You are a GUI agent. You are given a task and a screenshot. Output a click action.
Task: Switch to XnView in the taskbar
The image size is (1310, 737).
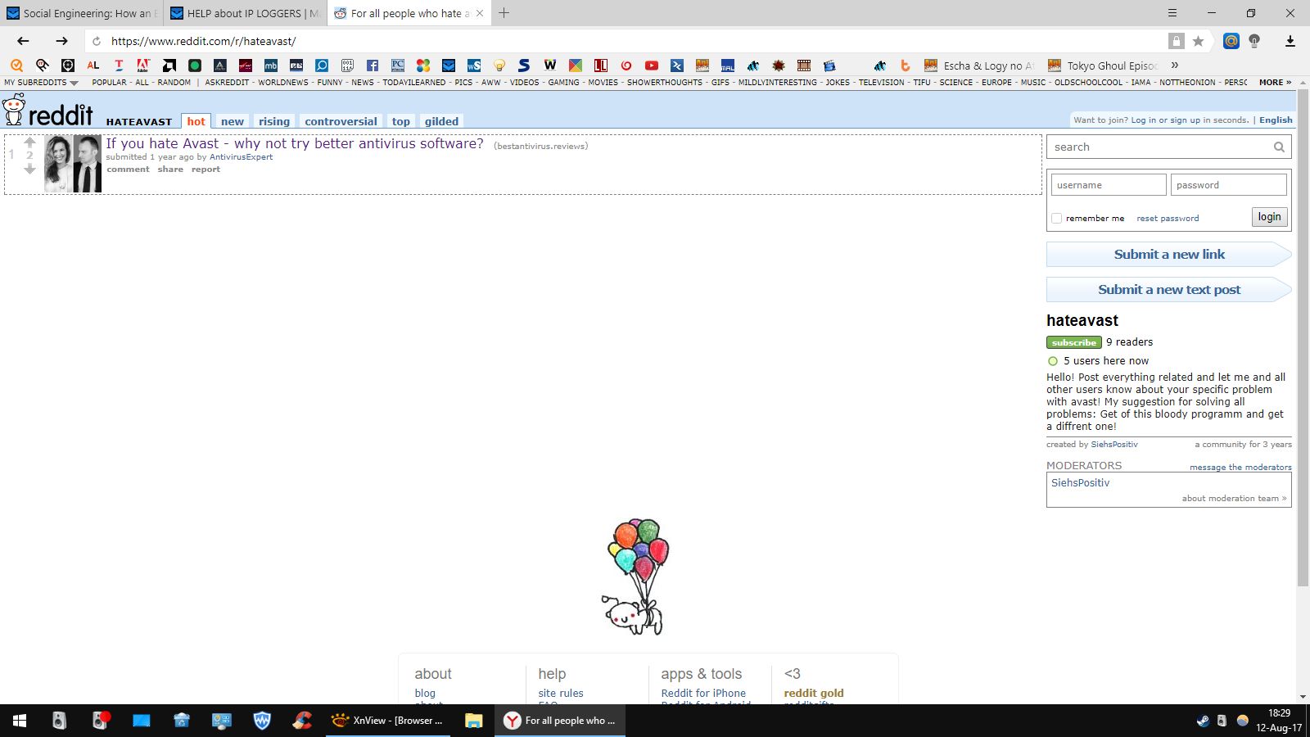click(x=388, y=721)
